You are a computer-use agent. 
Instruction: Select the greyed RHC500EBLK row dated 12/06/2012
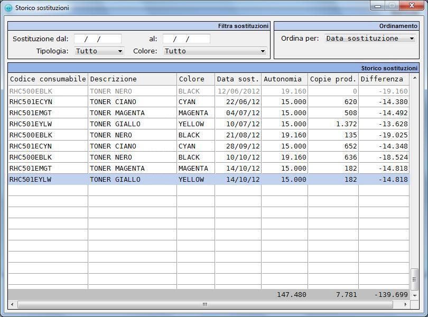pos(209,91)
